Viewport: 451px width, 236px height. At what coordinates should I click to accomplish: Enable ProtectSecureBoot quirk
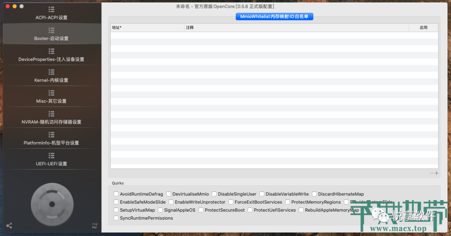(x=201, y=210)
